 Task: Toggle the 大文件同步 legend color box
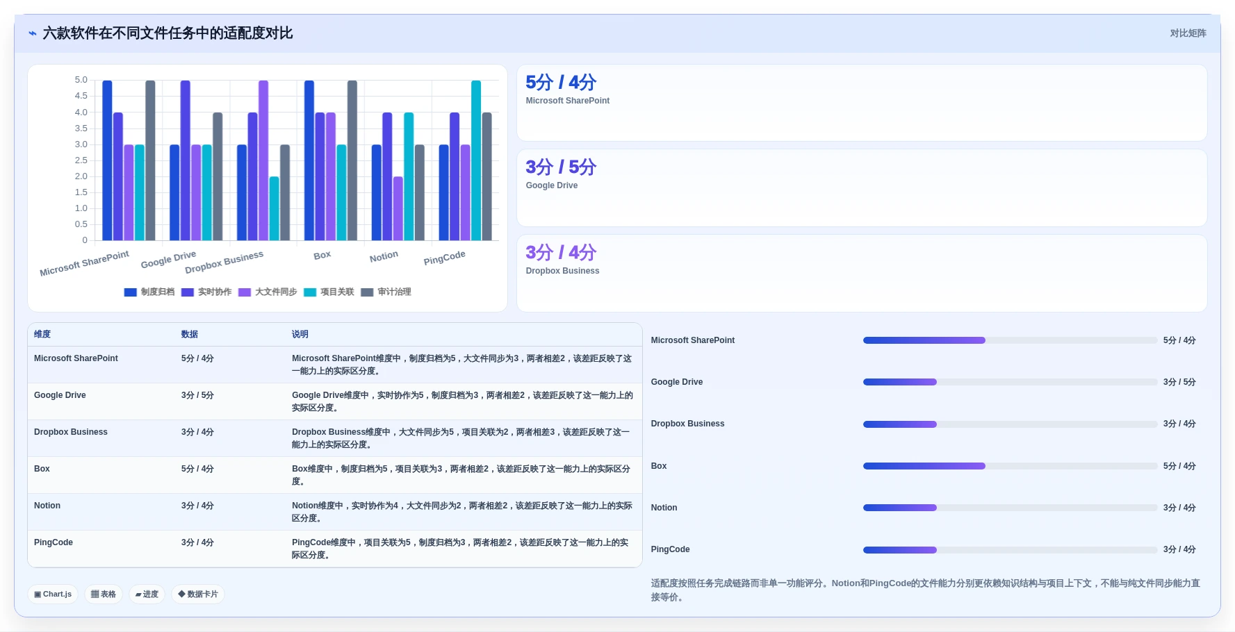click(x=245, y=292)
